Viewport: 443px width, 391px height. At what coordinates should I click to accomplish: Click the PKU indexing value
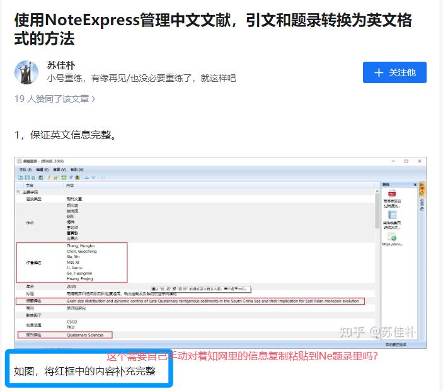[71, 327]
